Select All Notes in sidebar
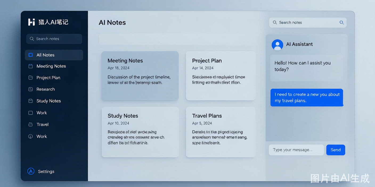375x187 pixels. (x=54, y=55)
